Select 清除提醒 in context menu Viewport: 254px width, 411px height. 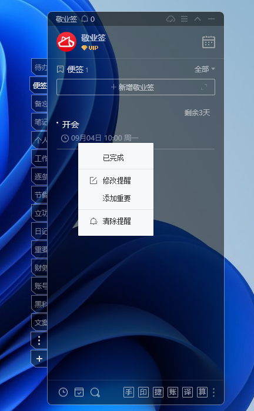tap(116, 221)
